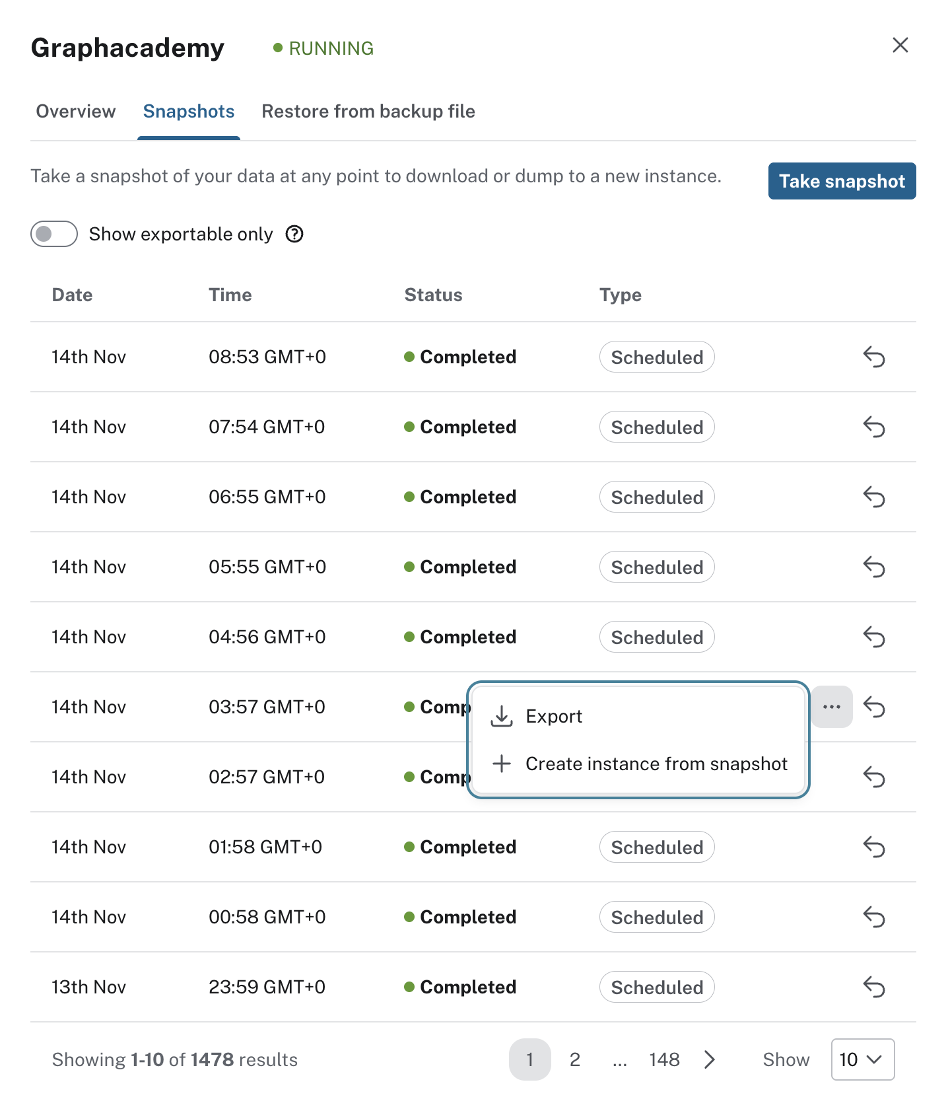Click the three-dots more actions button

831,707
